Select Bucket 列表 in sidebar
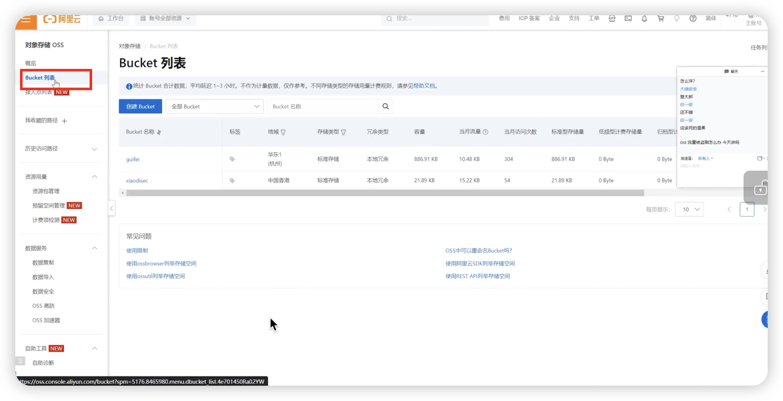This screenshot has width=783, height=401. point(40,78)
